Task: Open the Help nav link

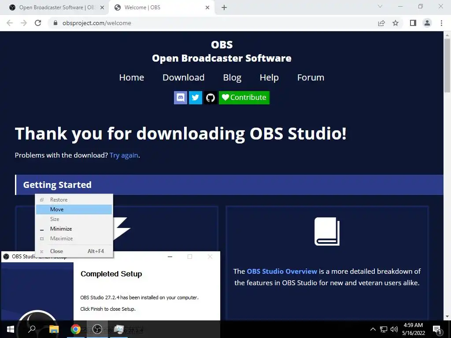Action: (269, 77)
